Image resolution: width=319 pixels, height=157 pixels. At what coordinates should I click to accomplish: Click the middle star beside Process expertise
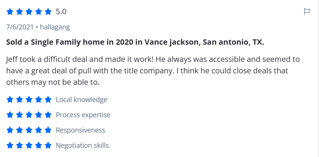tap(29, 115)
